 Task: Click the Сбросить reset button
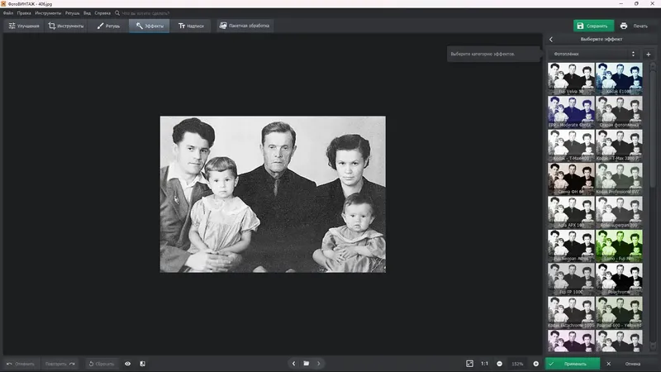click(x=101, y=364)
